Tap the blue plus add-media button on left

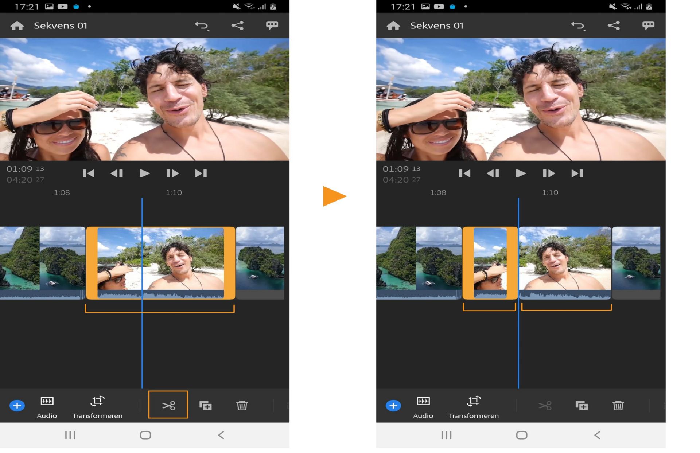17,406
